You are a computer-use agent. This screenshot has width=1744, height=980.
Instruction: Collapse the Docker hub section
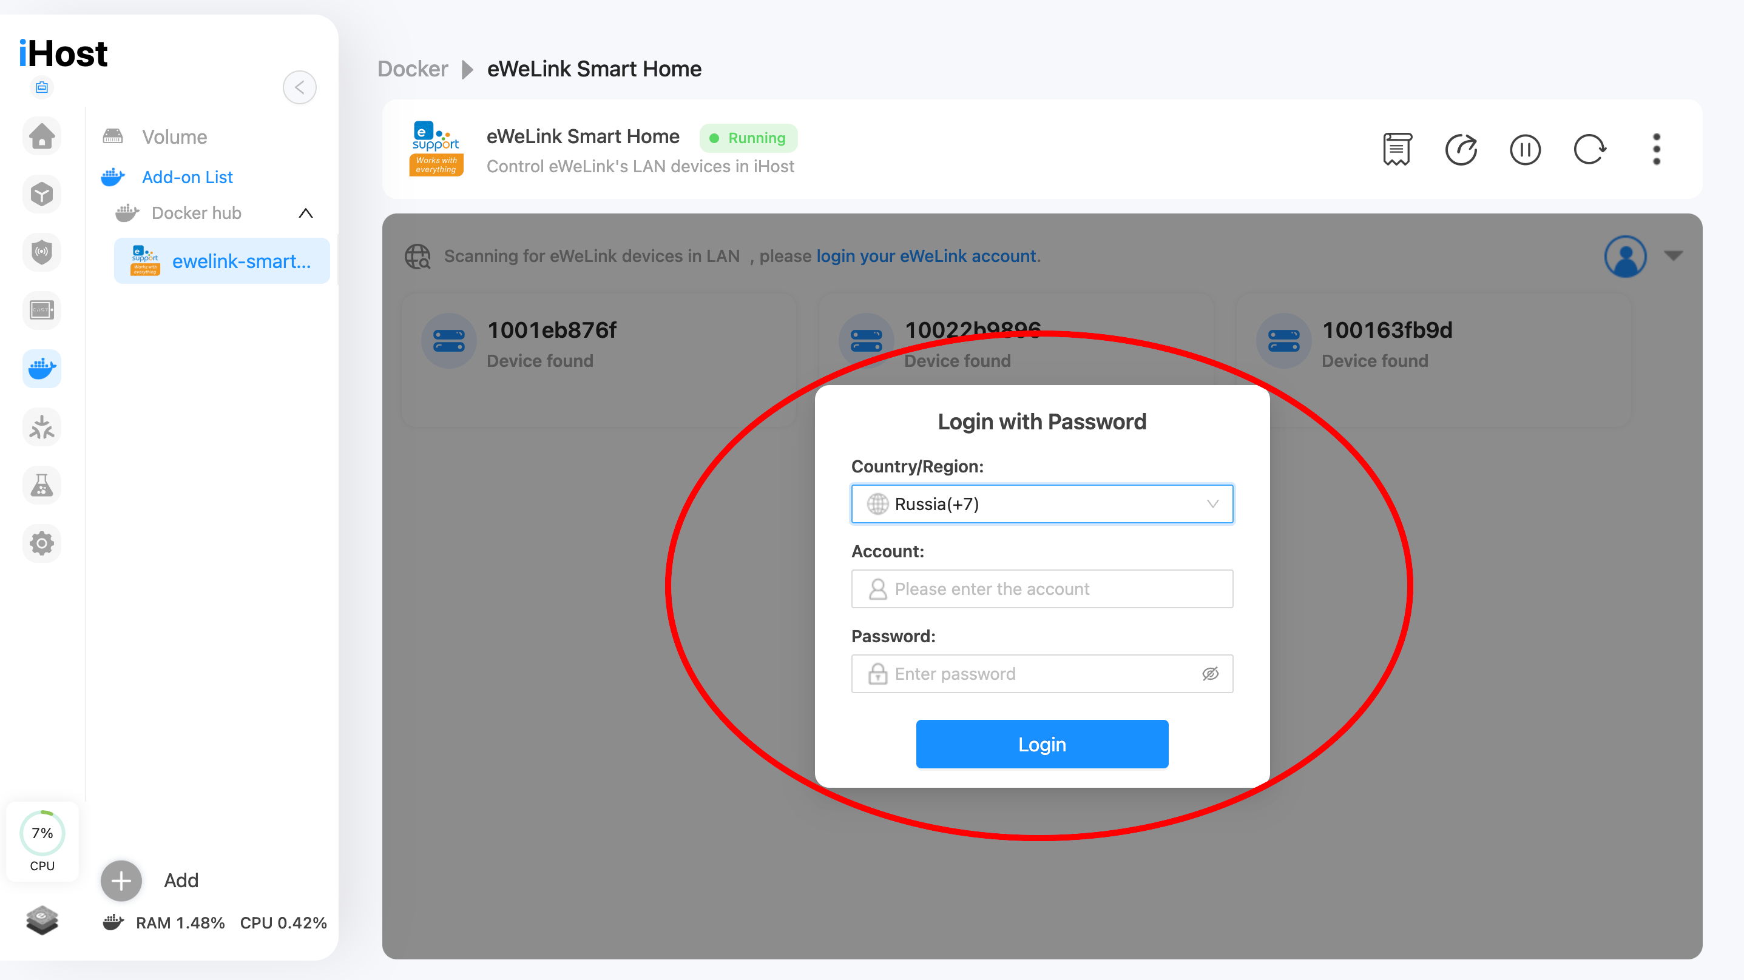click(306, 213)
